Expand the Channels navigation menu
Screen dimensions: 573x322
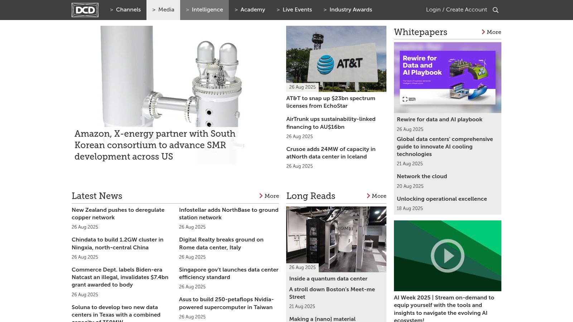click(125, 10)
